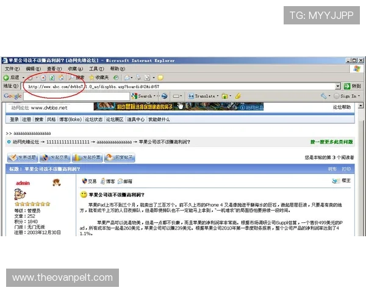Click the green Refresh page icon
This screenshot has width=366, height=293.
[52, 78]
